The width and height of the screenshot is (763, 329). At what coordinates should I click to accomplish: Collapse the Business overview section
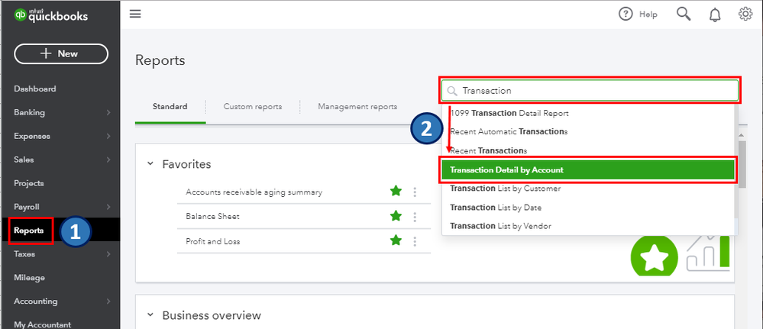click(150, 315)
